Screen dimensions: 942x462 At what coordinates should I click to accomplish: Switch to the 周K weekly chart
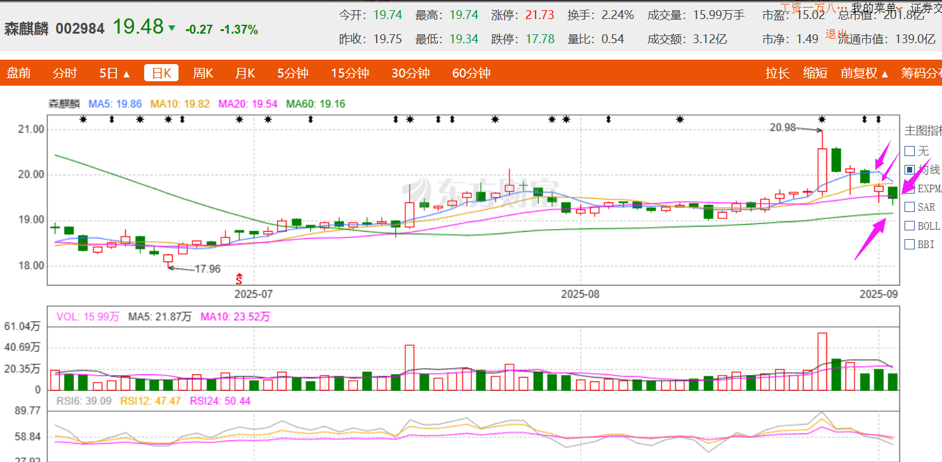[x=203, y=73]
